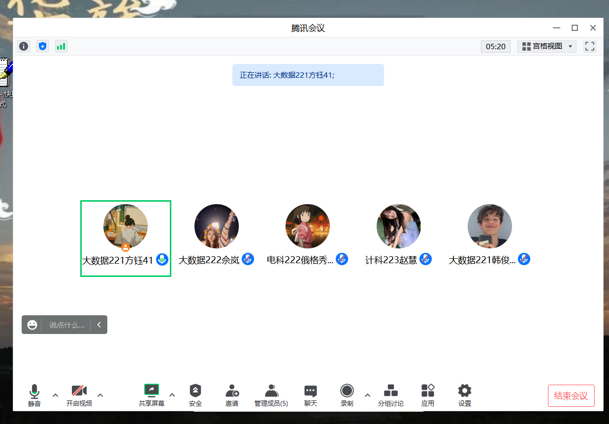Click the 说点什么... message input
The width and height of the screenshot is (609, 424).
pyautogui.click(x=66, y=325)
